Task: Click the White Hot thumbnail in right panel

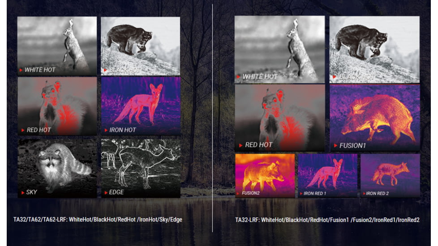Action: click(279, 49)
